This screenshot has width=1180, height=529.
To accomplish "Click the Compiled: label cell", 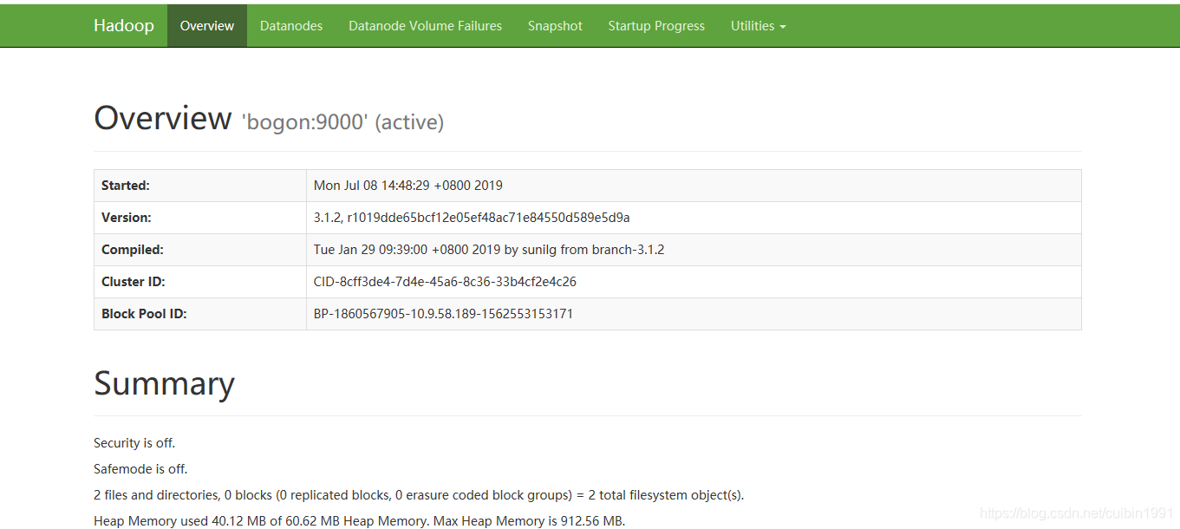I will tap(200, 250).
